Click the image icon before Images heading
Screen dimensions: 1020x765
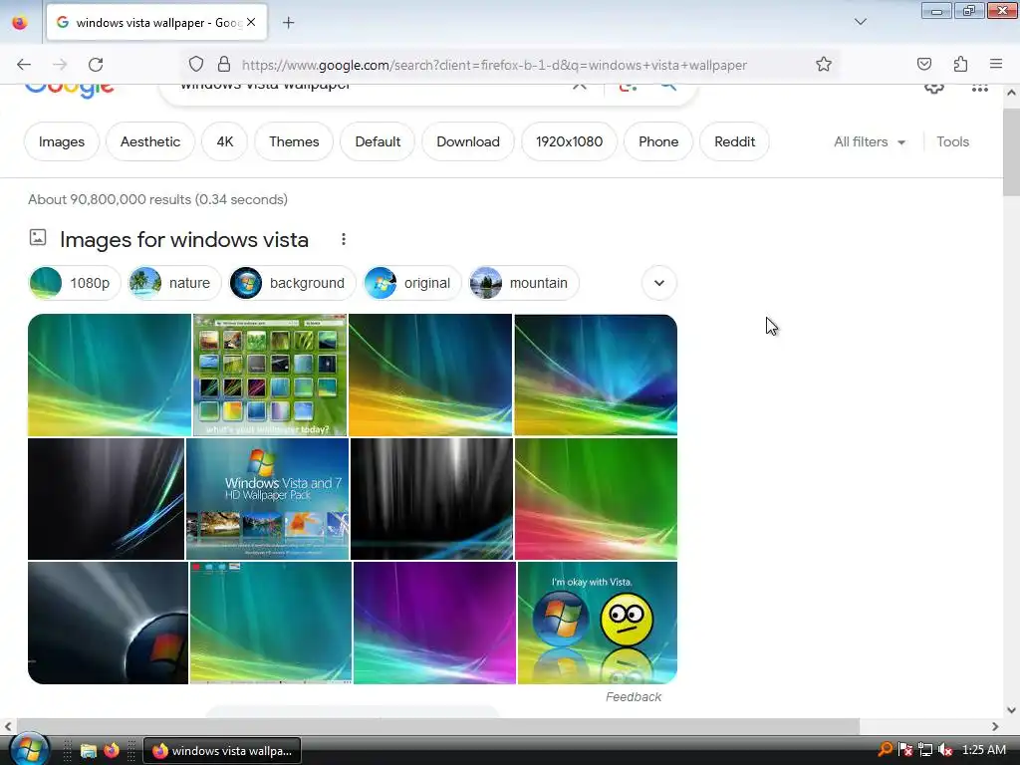[38, 237]
